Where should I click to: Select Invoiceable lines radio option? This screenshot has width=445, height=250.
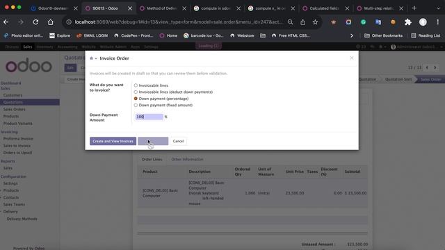click(x=136, y=85)
